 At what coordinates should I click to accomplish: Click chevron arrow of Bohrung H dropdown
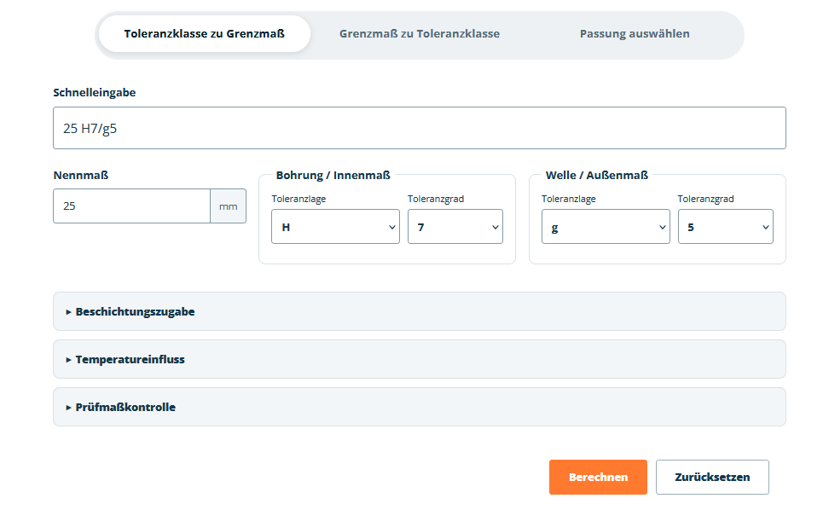pyautogui.click(x=391, y=227)
